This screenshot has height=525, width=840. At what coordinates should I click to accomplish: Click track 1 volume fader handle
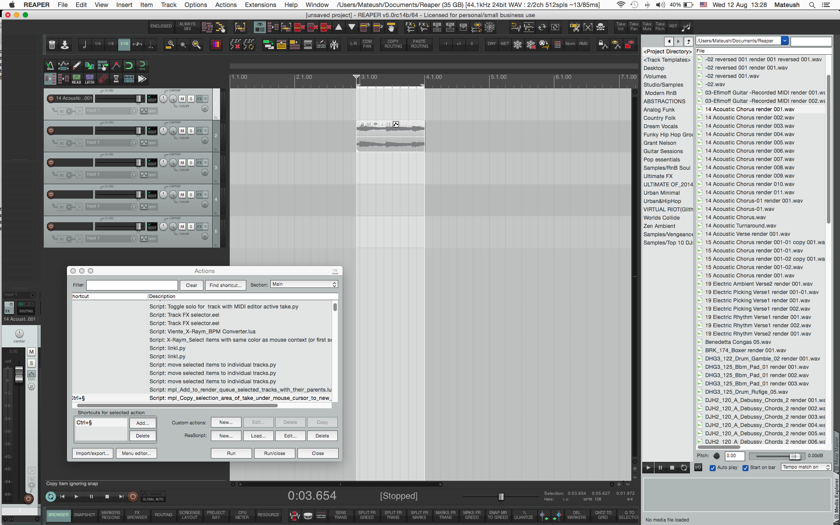coord(138,99)
